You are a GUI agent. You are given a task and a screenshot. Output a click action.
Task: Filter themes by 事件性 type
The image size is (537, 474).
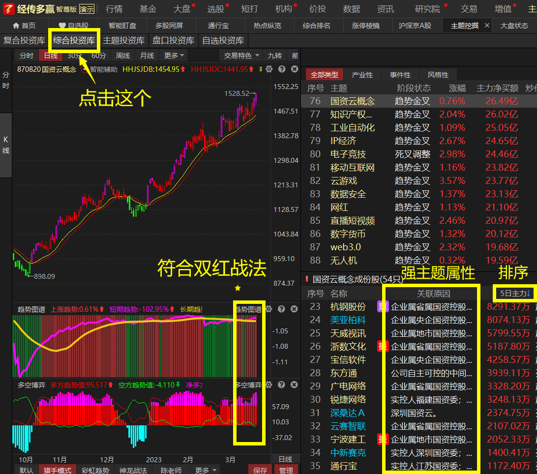point(400,75)
